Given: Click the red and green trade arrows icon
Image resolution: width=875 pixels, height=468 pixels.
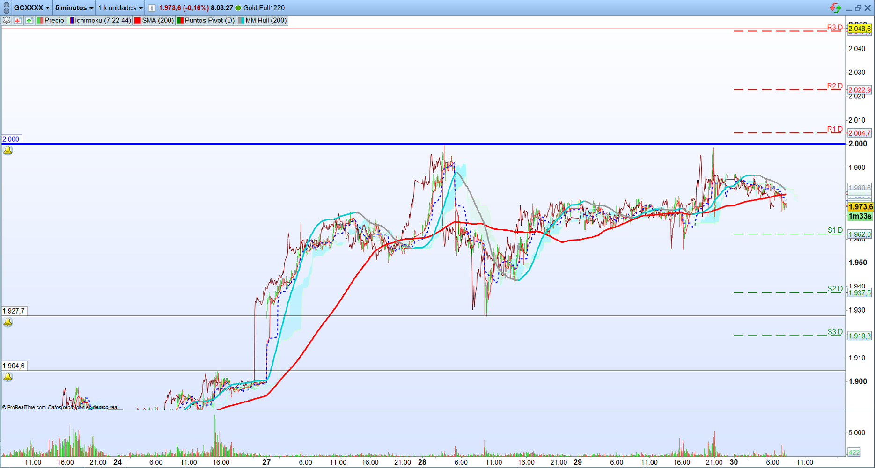Looking at the screenshot, I should coord(835,8).
